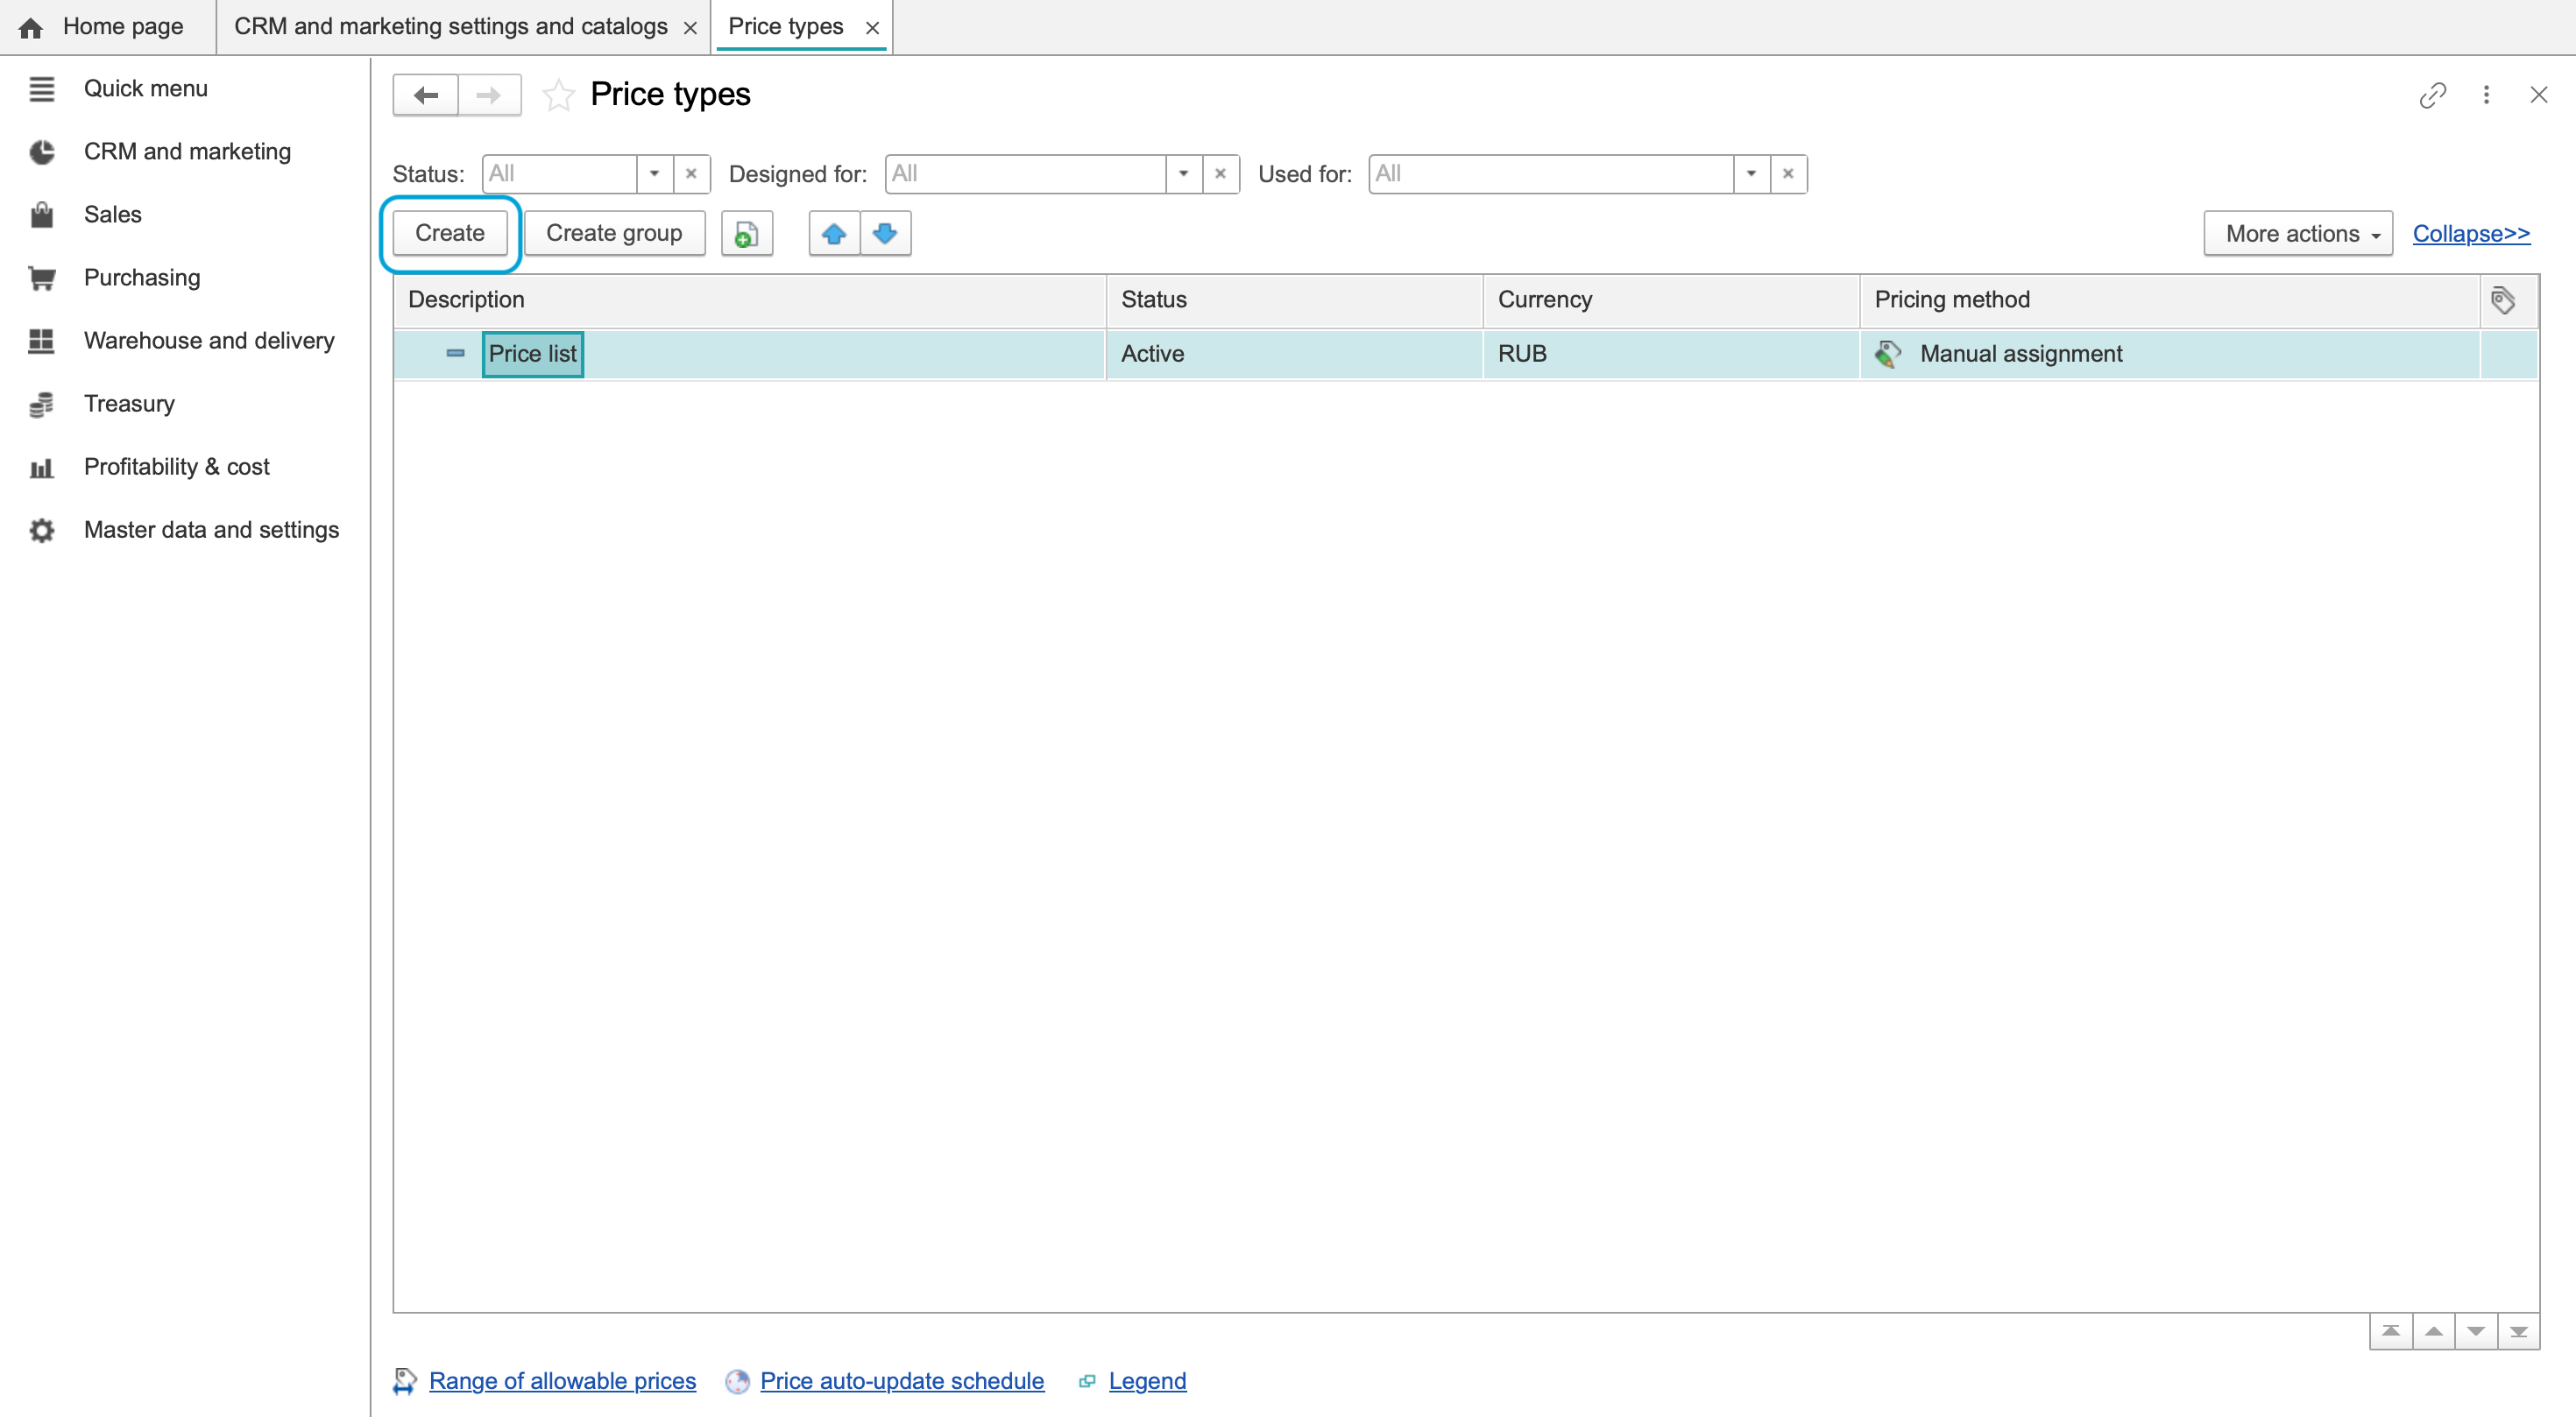Close the CRM and marketing settings tab
The width and height of the screenshot is (2576, 1417).
coord(690,28)
